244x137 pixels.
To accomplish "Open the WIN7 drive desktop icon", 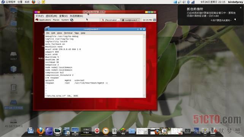I will coord(14,56).
